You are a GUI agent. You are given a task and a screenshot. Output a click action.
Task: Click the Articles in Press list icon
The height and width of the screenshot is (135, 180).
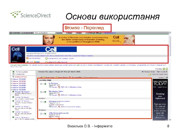(13, 77)
